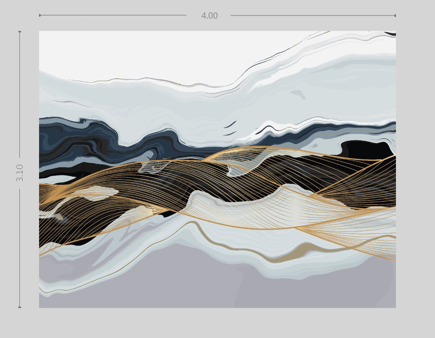Viewport: 435px width, 338px height.
Task: Select the 4.00 width dimension label
Action: [x=209, y=15]
